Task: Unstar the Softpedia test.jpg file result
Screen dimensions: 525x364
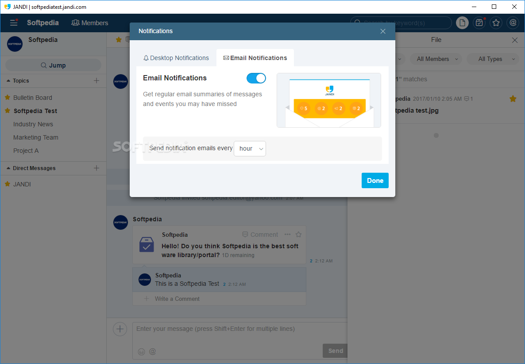Action: point(513,99)
